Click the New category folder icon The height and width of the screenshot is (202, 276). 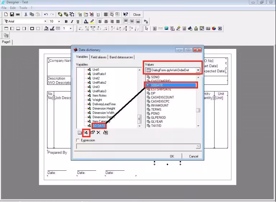(x=79, y=132)
